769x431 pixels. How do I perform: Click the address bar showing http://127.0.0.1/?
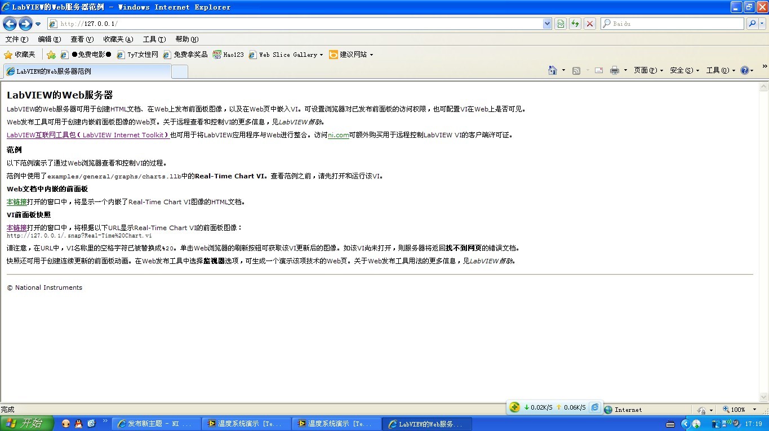tap(295, 24)
